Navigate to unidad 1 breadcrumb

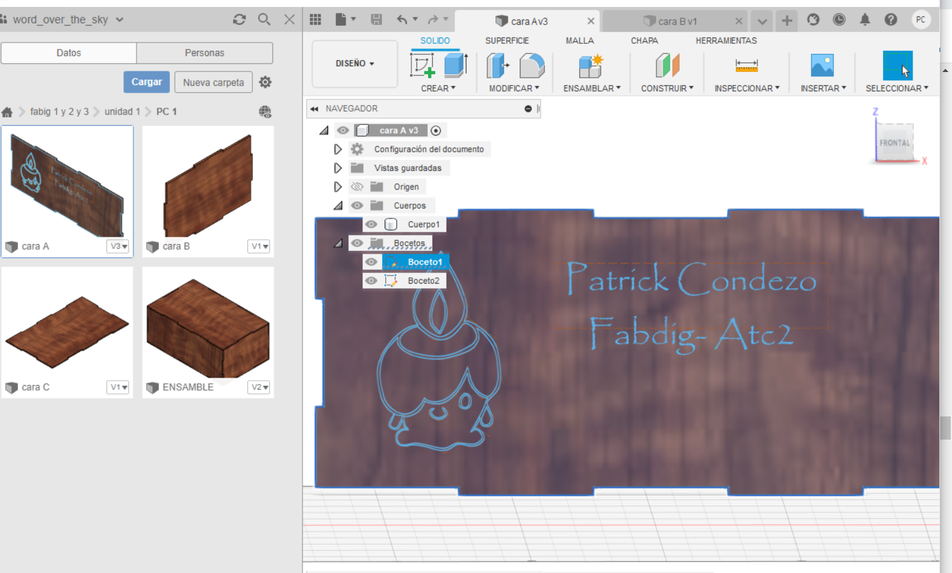pos(122,111)
